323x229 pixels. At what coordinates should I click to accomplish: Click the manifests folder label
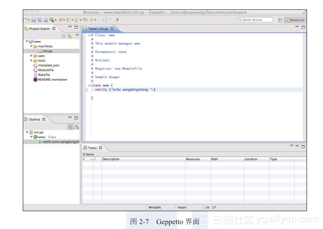point(45,46)
